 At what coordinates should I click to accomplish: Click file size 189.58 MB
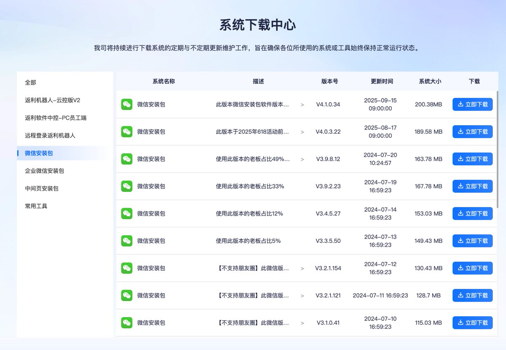pyautogui.click(x=428, y=132)
